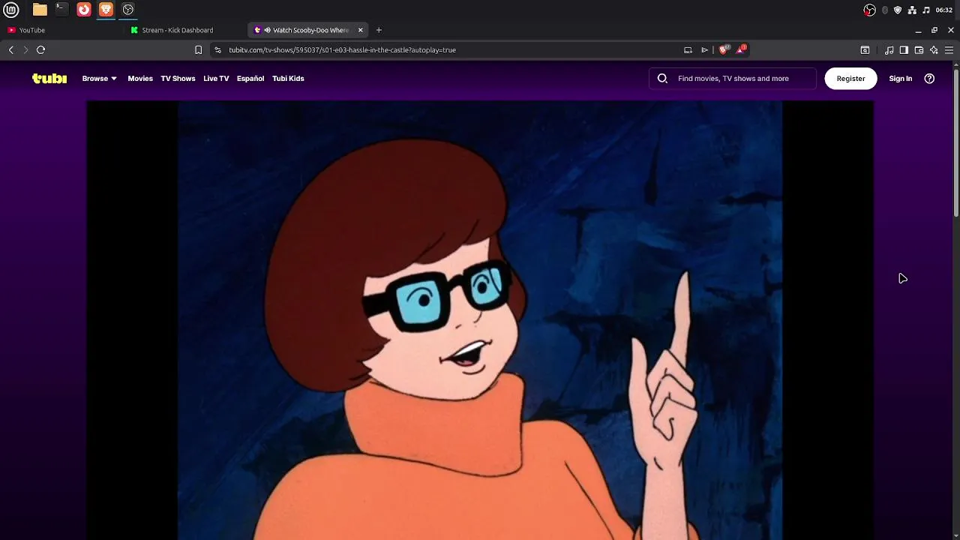Open Tubi Kids

(288, 79)
